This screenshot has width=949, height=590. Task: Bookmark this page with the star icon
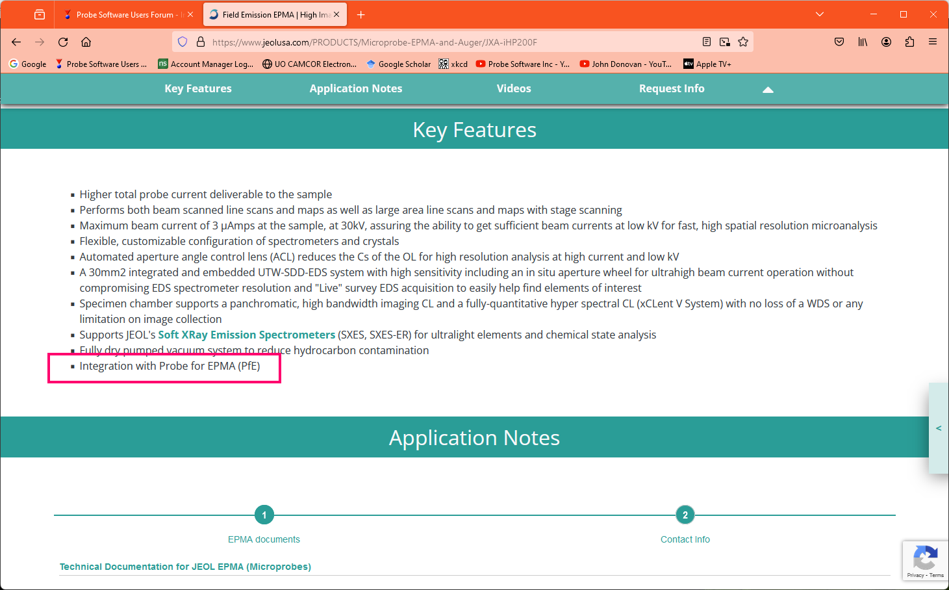[x=743, y=42]
